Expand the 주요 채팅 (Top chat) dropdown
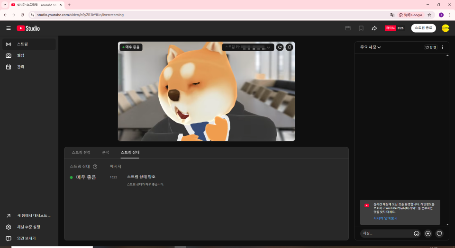Image resolution: width=455 pixels, height=248 pixels. pos(371,47)
